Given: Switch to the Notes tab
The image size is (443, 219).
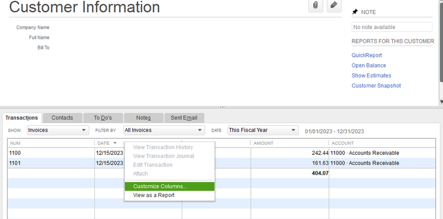Looking at the screenshot, I should [x=144, y=118].
